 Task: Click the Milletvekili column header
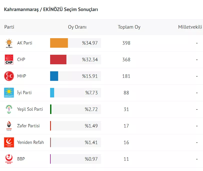pyautogui.click(x=190, y=27)
